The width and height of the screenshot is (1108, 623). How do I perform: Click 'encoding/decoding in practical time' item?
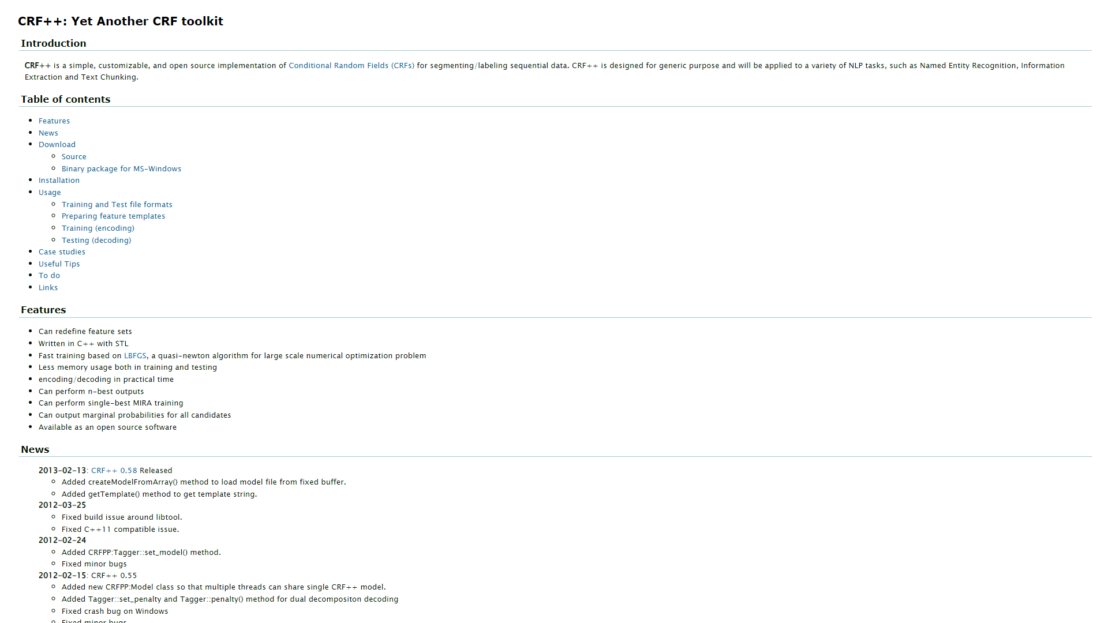pyautogui.click(x=106, y=380)
